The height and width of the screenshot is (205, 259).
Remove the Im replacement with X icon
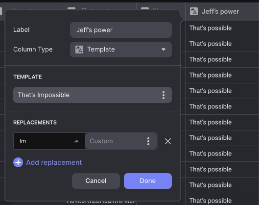click(168, 141)
